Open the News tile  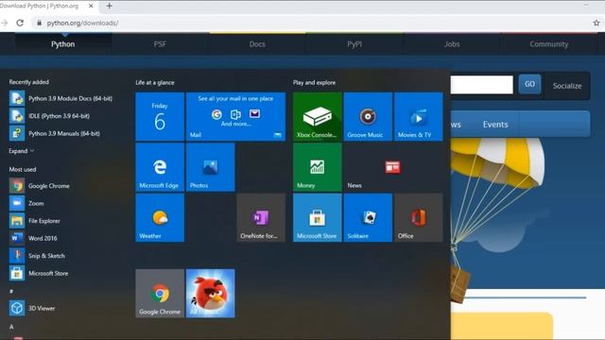coord(393,167)
